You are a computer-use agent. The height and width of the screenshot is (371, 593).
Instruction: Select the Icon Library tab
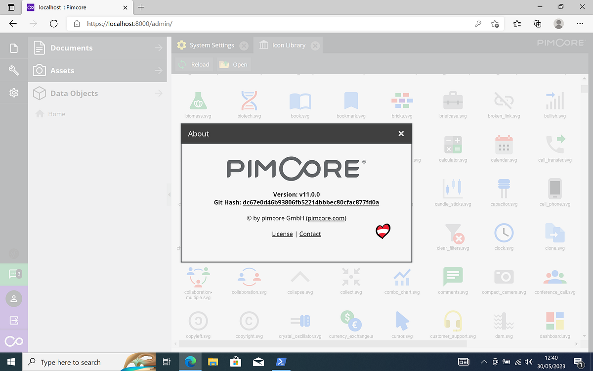tap(288, 45)
